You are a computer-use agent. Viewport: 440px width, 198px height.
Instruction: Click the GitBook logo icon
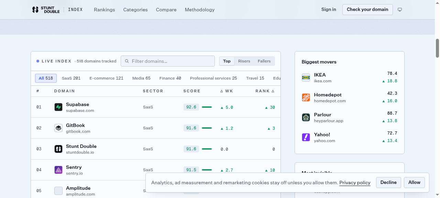(x=58, y=128)
